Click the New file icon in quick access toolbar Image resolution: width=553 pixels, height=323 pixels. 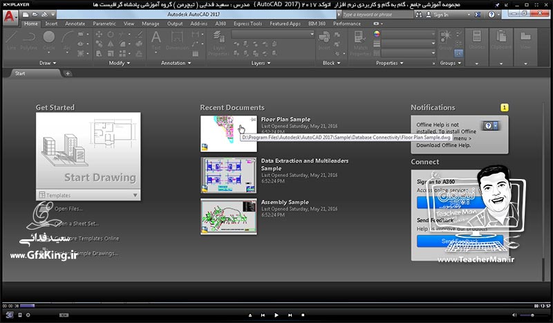[x=26, y=15]
